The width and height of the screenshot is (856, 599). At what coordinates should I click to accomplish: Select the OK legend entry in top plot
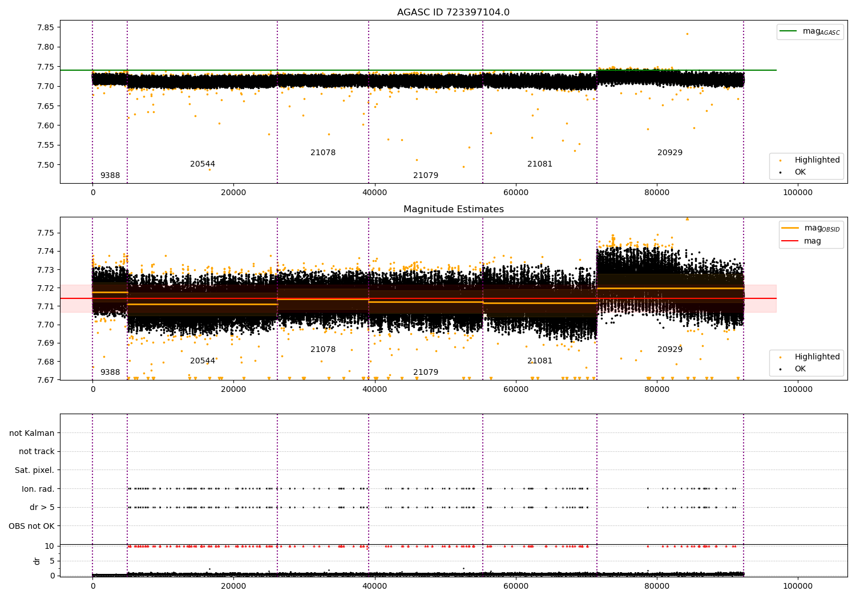(792, 172)
